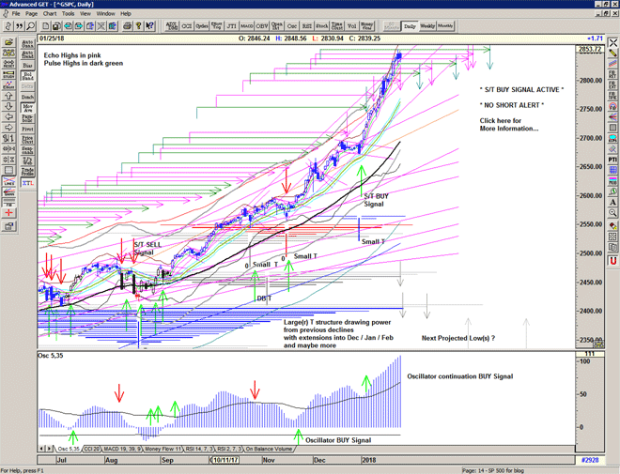The image size is (620, 474).
Task: Click the 2853.72 price label on the axis
Action: pos(588,48)
